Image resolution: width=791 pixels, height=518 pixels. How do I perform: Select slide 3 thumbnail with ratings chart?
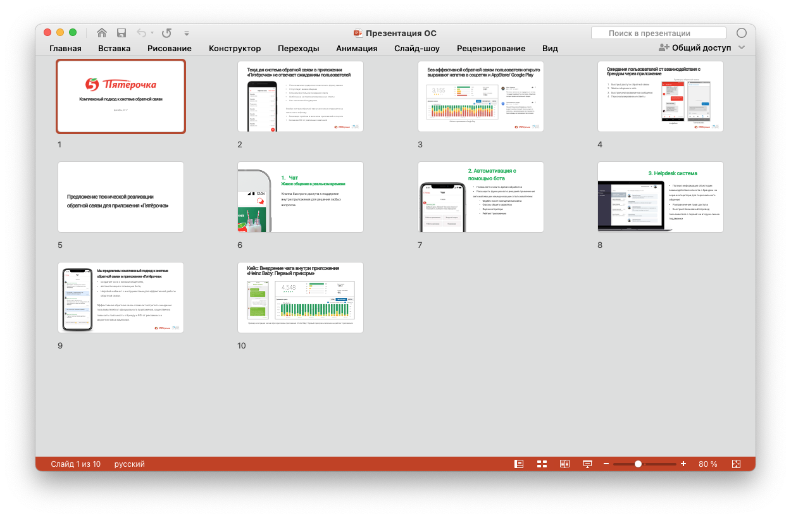coord(481,96)
